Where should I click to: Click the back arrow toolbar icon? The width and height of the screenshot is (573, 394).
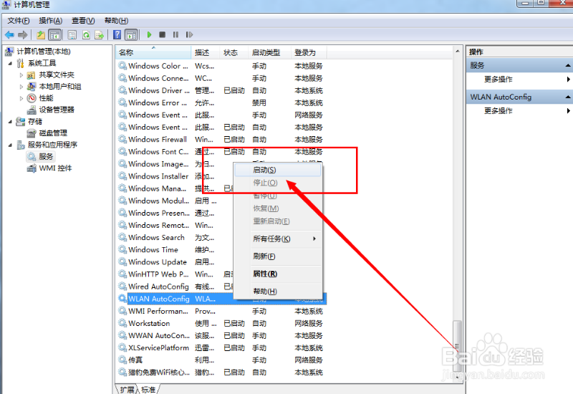(9, 34)
